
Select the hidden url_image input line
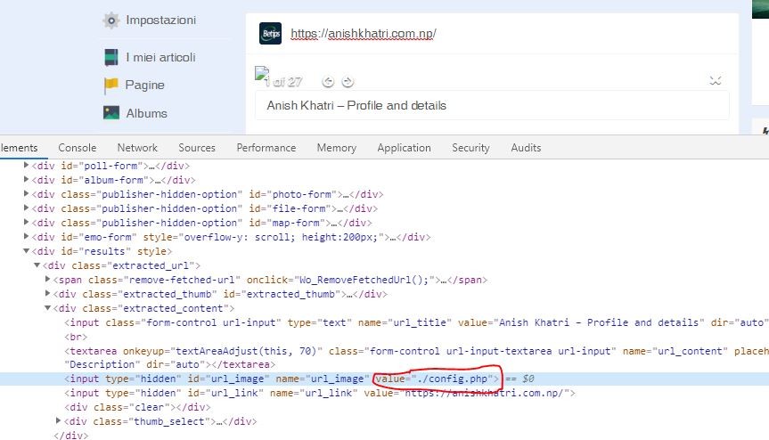(385, 379)
